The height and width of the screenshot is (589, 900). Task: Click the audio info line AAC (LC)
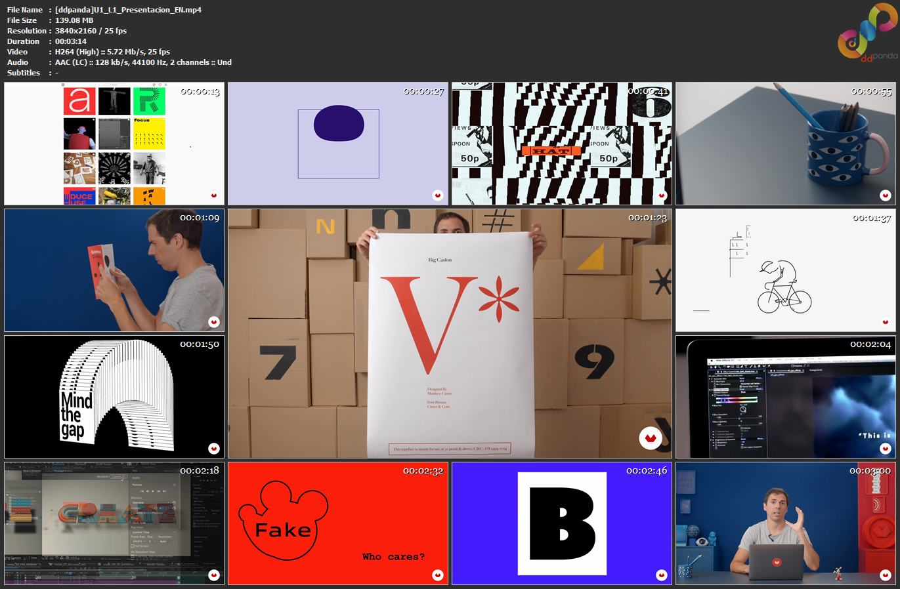pos(143,62)
